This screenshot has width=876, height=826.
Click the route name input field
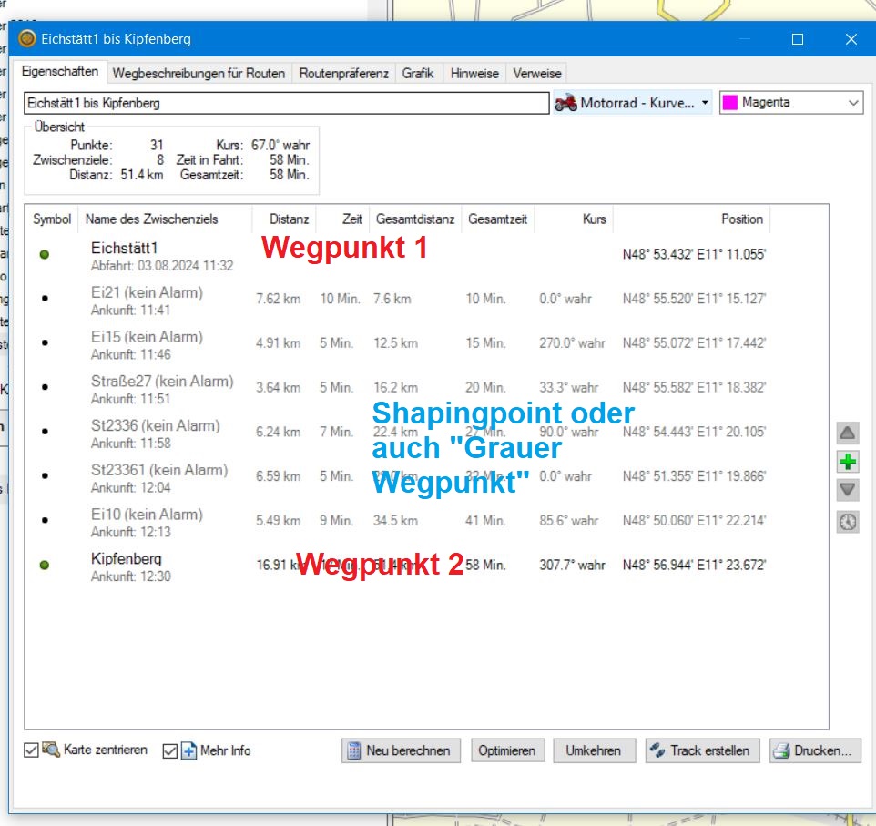coord(287,104)
